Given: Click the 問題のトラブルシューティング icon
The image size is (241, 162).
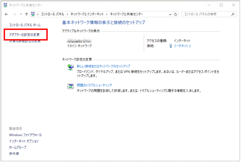Looking at the screenshot, I should 70,86.
